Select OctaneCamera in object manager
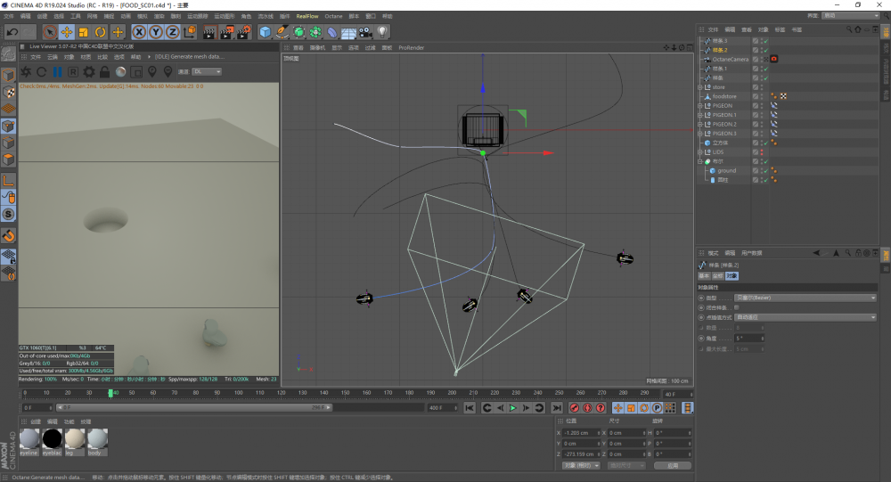The width and height of the screenshot is (891, 482). click(x=729, y=59)
